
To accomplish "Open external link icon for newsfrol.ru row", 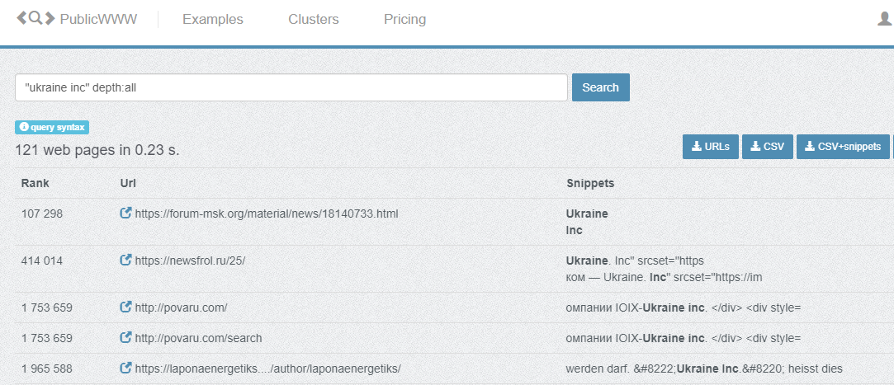I will [x=126, y=261].
